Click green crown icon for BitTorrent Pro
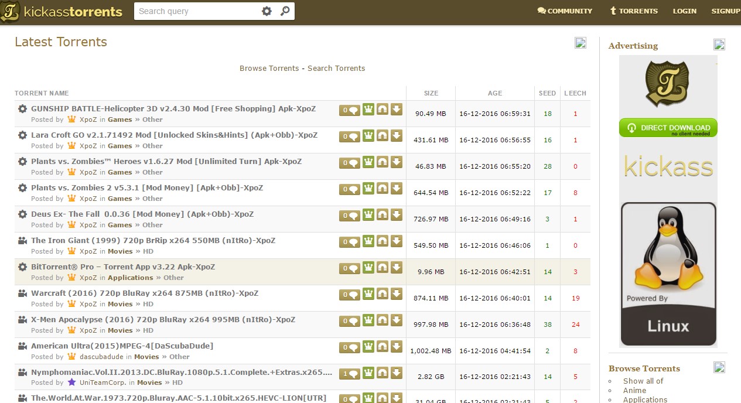The height and width of the screenshot is (403, 741). tap(368, 267)
